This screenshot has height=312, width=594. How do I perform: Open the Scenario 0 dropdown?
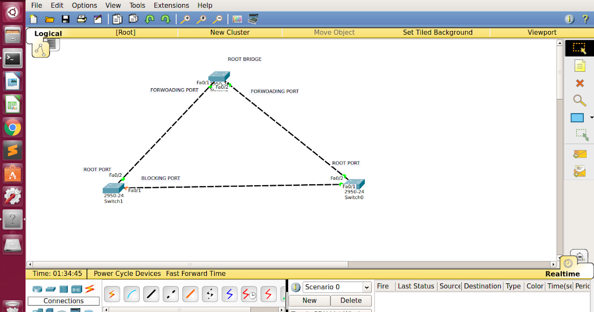pos(366,287)
